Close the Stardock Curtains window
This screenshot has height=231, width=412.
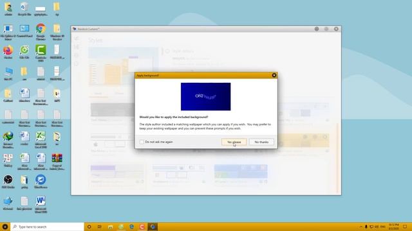click(x=336, y=29)
